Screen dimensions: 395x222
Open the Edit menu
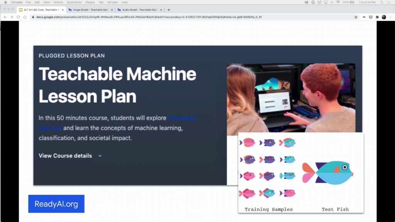point(37,2)
